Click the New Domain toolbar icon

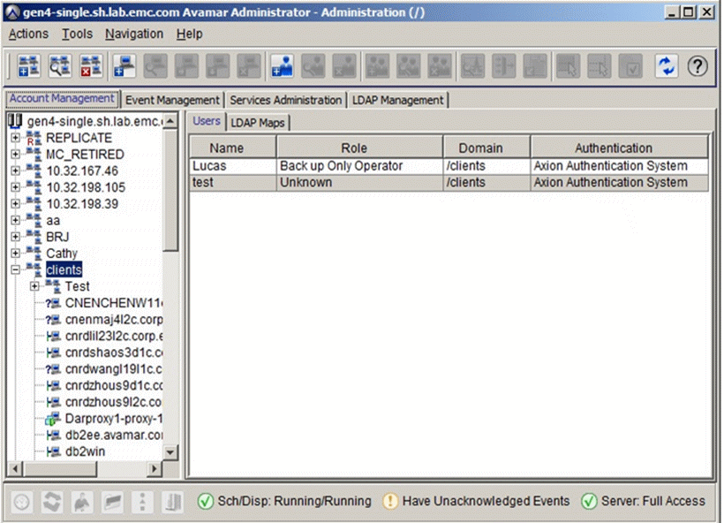[x=26, y=66]
